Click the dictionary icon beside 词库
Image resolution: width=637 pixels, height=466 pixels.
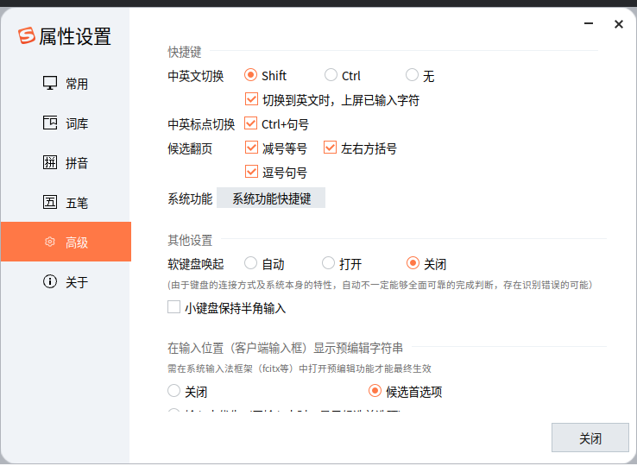coord(50,123)
